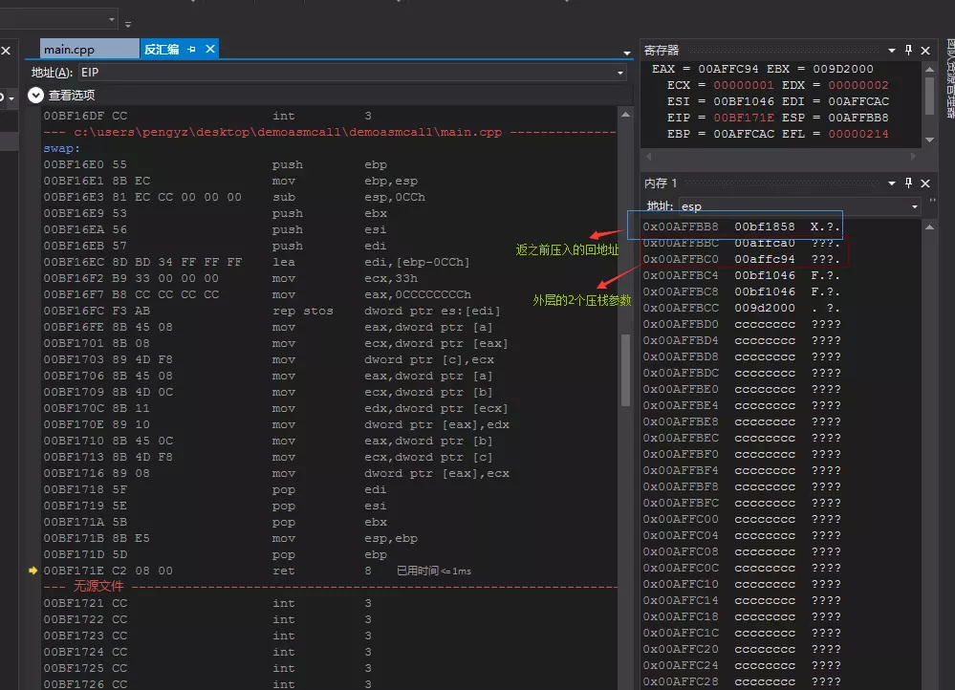Click the ESP register value 00AFFBB8
Image resolution: width=955 pixels, height=690 pixels.
[x=858, y=118]
